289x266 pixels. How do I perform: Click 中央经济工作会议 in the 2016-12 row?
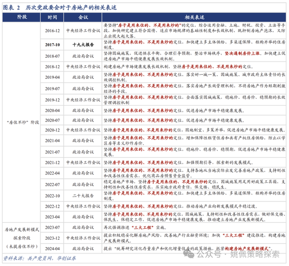point(83,30)
